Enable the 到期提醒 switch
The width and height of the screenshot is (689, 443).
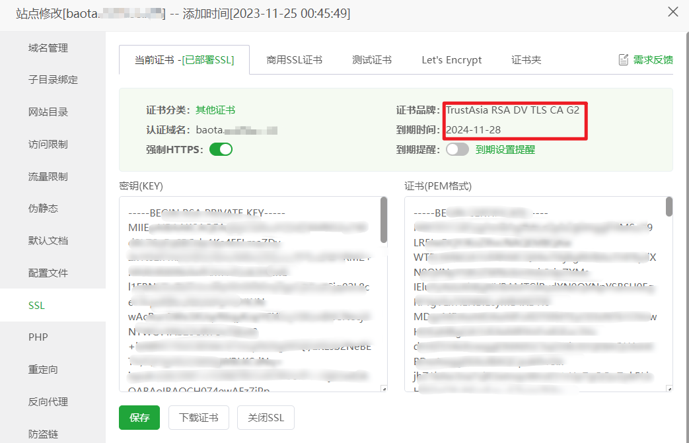pyautogui.click(x=457, y=149)
